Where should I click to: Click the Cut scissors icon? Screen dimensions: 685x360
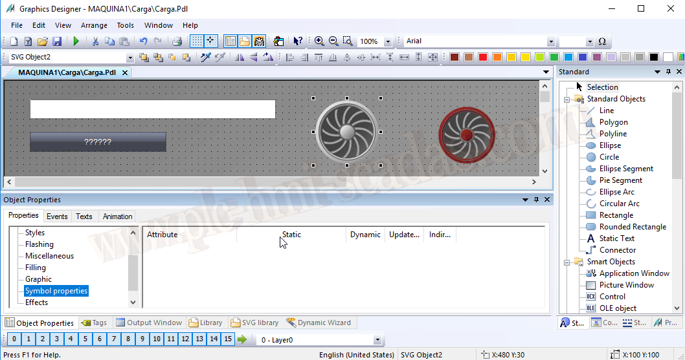click(95, 41)
